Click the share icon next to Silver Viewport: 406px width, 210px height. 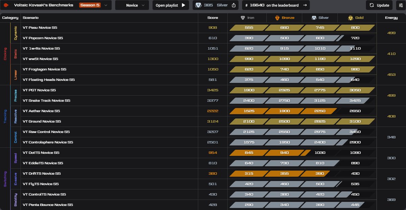[233, 5]
